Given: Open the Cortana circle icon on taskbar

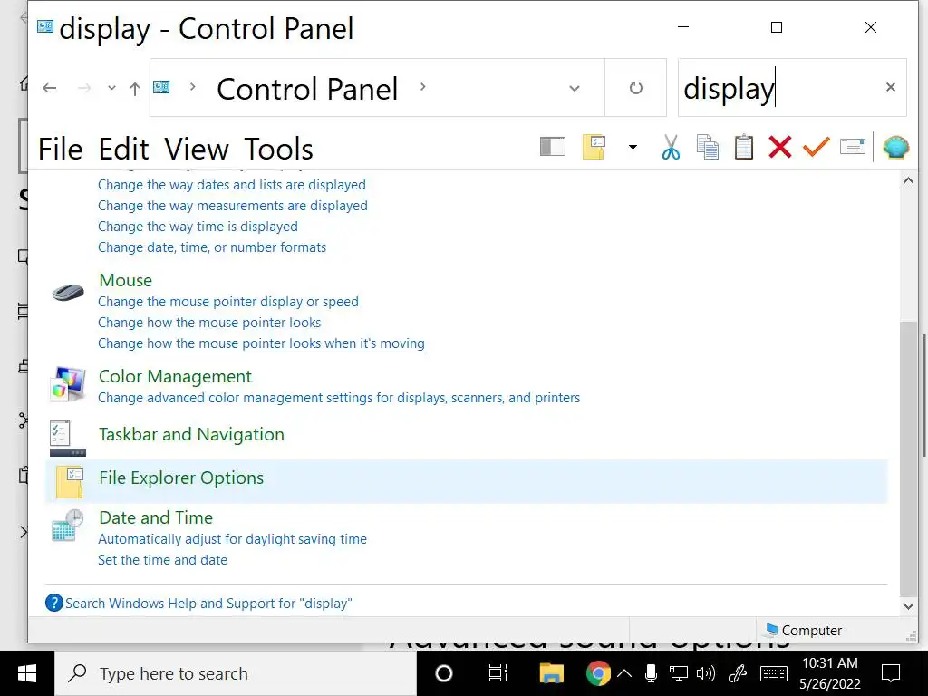Looking at the screenshot, I should coord(444,673).
